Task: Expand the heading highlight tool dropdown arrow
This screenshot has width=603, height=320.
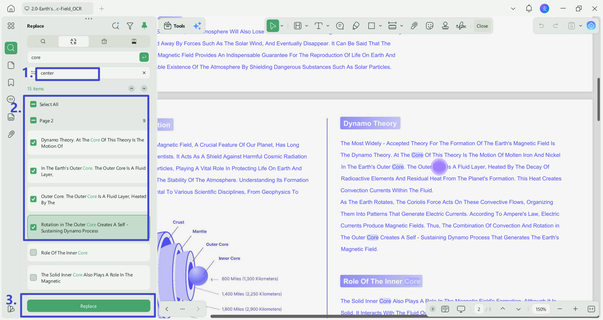Action: 307,26
